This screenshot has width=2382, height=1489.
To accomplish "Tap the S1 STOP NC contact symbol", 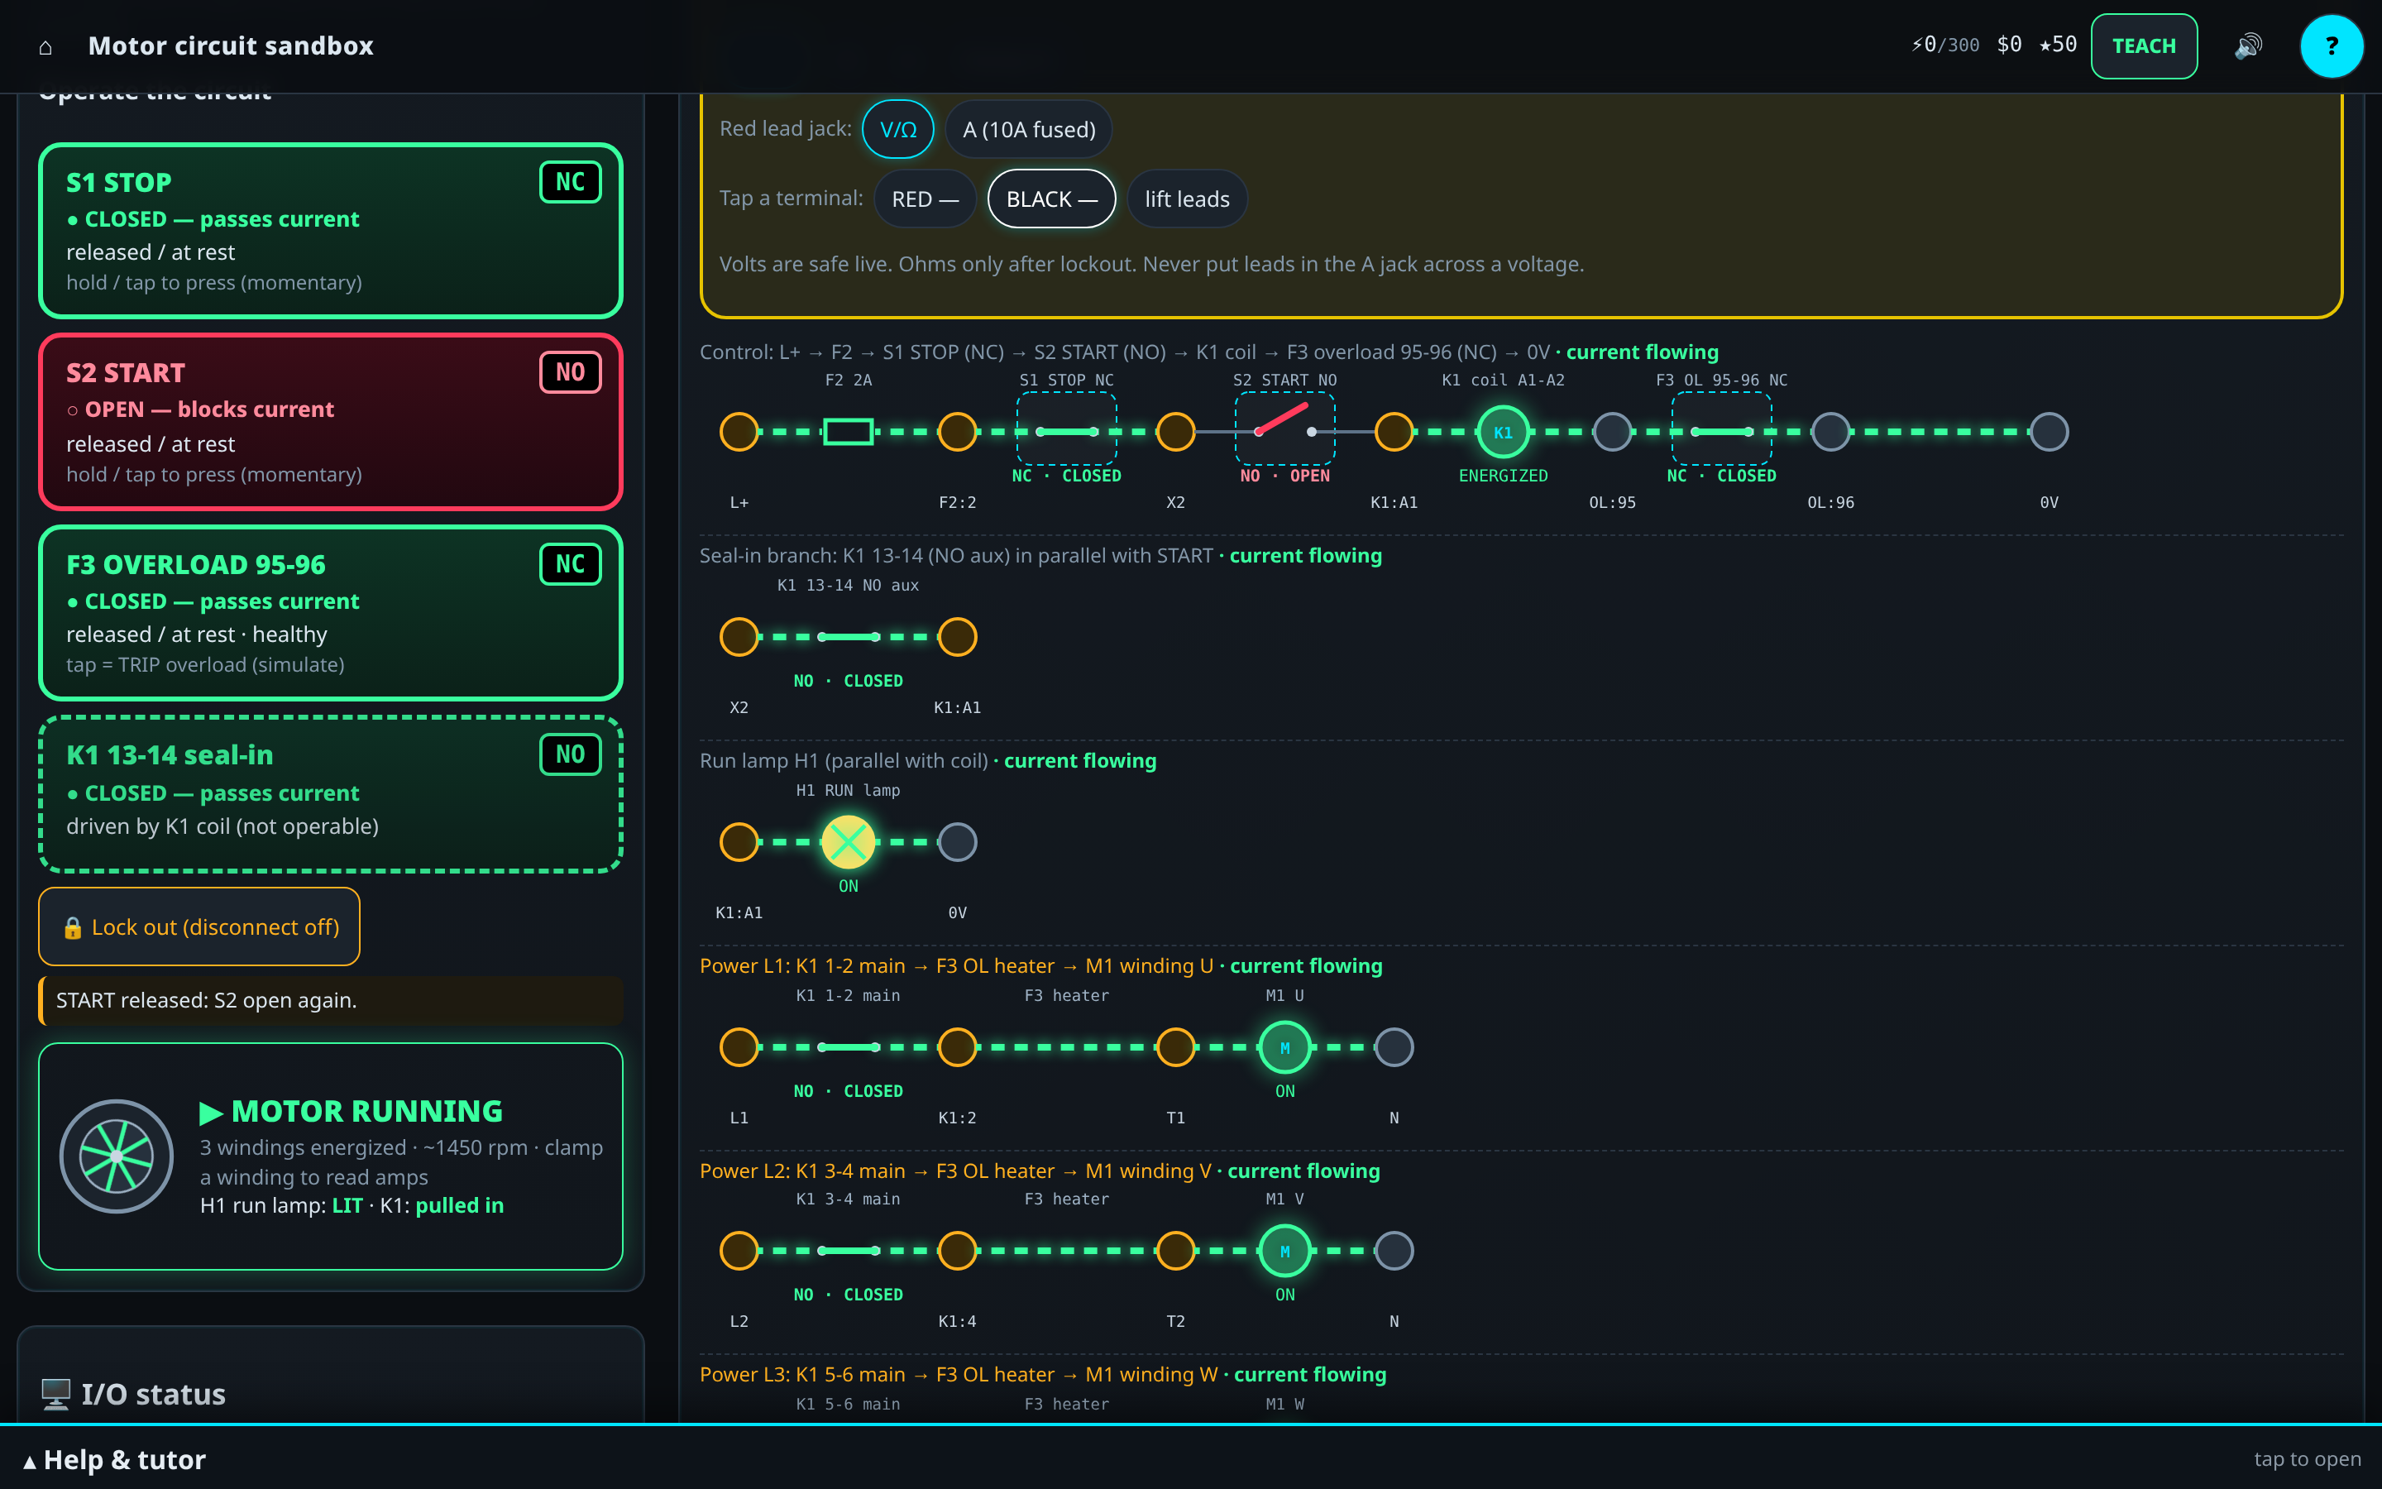I will coord(1066,429).
